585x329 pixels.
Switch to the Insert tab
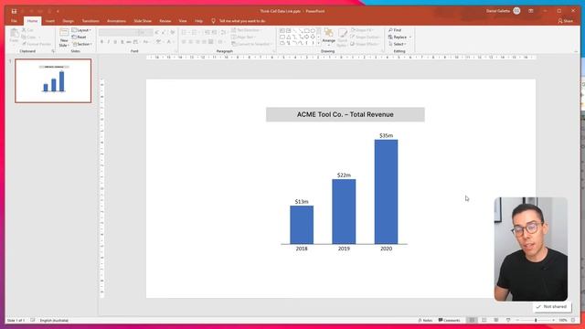pyautogui.click(x=50, y=21)
